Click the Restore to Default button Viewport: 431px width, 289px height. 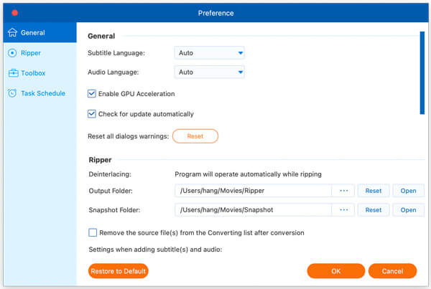coord(118,271)
